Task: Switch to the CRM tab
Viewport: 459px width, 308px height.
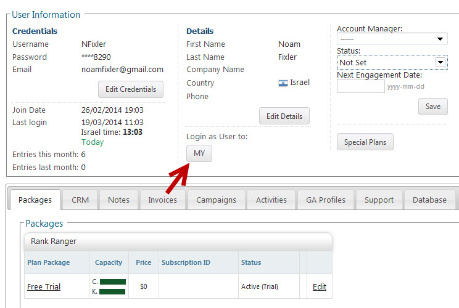Action: point(80,200)
